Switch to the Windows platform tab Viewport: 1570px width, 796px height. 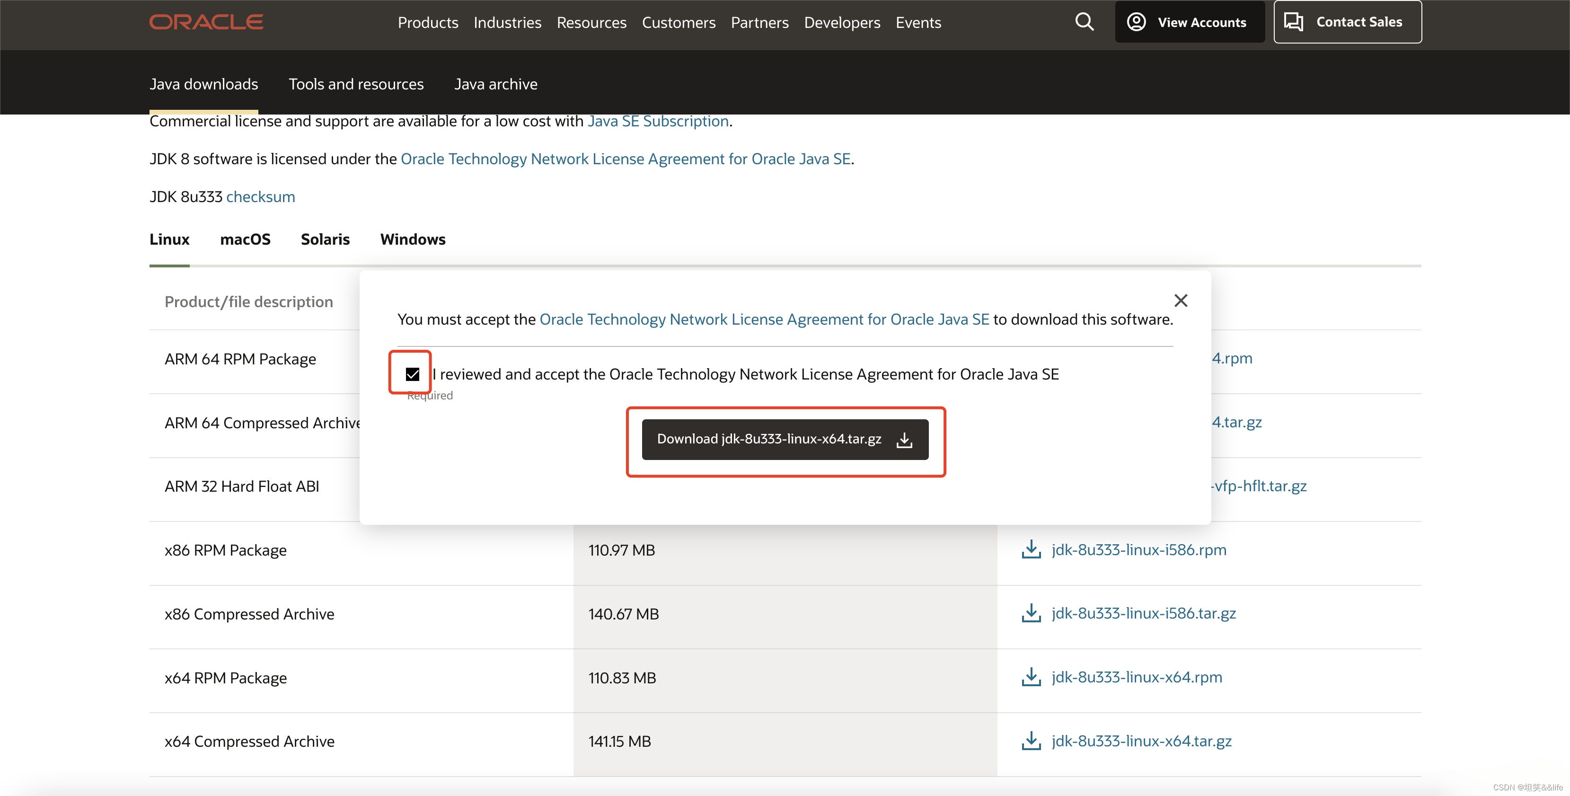pos(413,239)
